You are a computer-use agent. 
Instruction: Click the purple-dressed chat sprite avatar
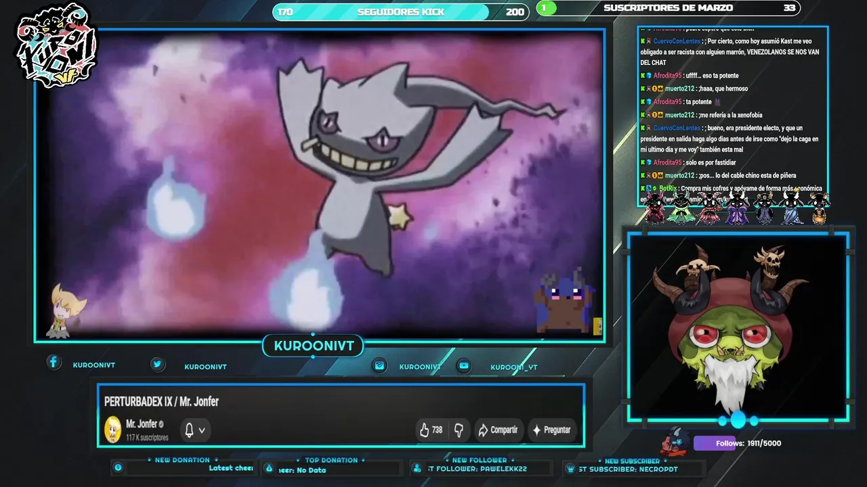(x=737, y=208)
